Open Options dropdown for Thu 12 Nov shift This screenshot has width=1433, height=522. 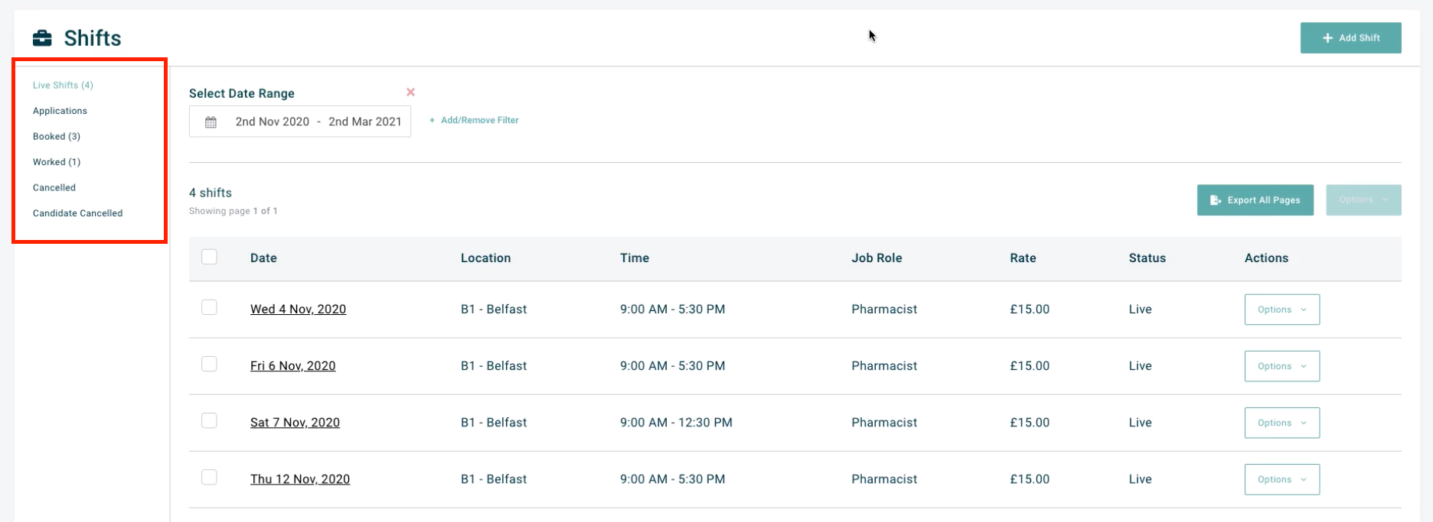pos(1281,479)
